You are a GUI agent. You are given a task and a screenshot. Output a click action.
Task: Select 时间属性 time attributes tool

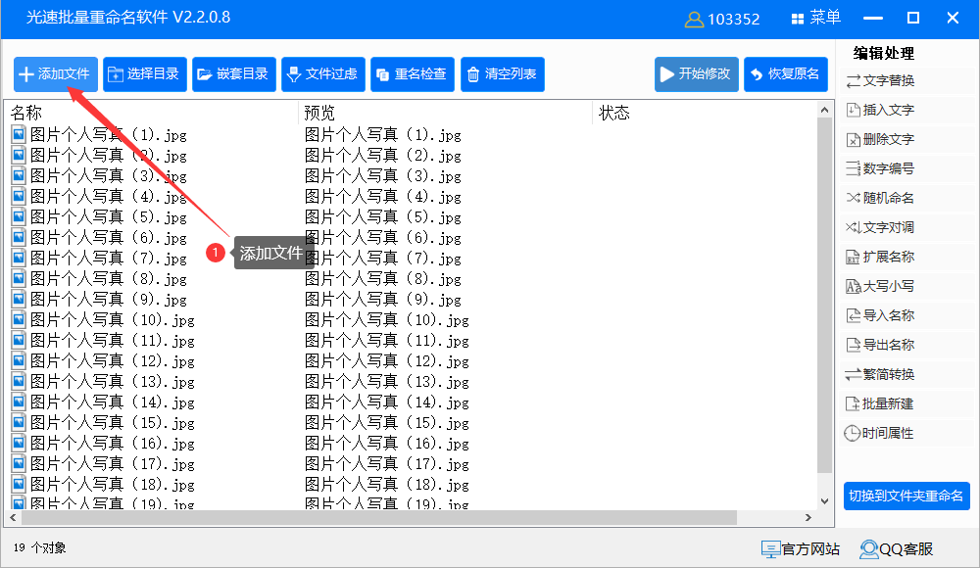(880, 433)
